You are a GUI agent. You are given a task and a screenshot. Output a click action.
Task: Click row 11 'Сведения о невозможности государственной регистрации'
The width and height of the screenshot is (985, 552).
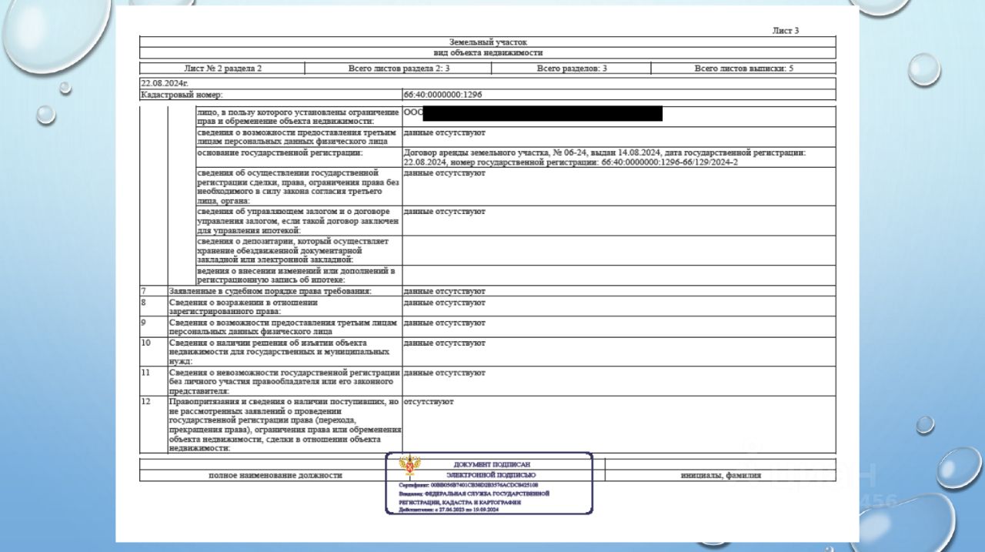tap(285, 381)
